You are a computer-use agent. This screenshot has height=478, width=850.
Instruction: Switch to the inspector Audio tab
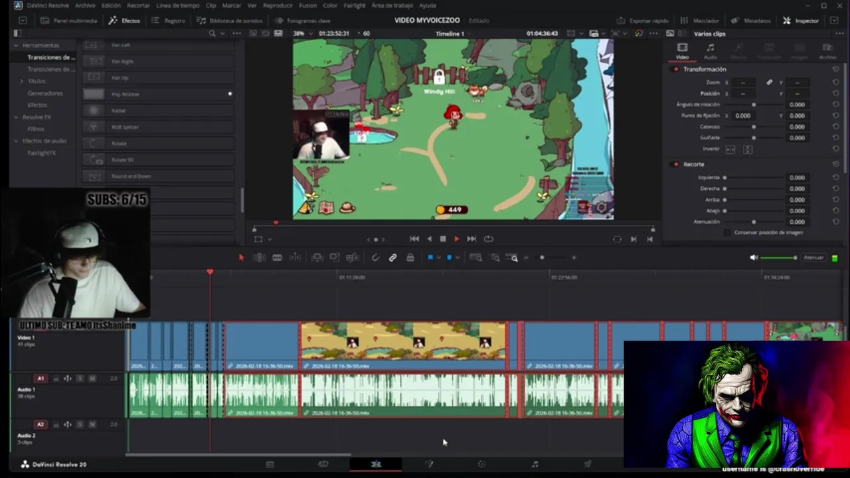point(711,51)
